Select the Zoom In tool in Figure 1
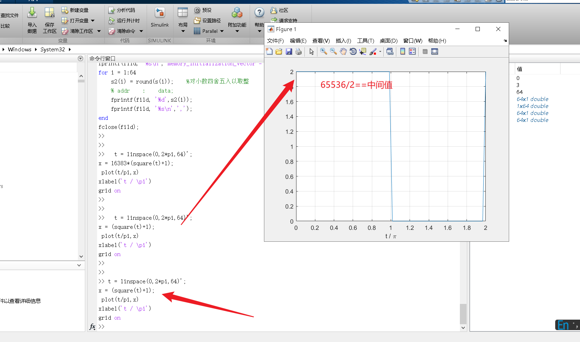 [x=324, y=51]
